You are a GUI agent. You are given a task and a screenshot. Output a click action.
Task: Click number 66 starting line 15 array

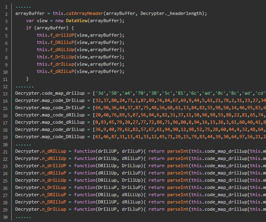pyautogui.click(x=98, y=108)
